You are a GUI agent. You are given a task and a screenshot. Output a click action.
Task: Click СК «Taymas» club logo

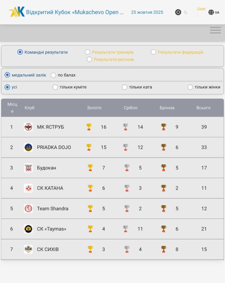pos(28,229)
